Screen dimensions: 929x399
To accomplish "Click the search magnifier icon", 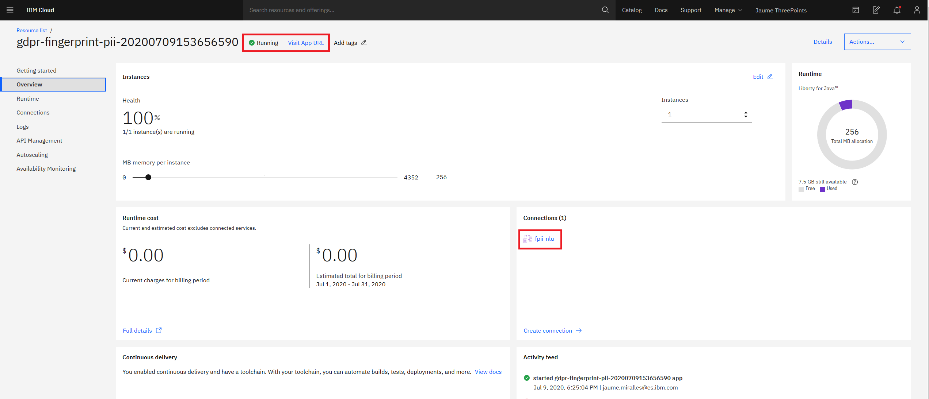I will pos(605,10).
